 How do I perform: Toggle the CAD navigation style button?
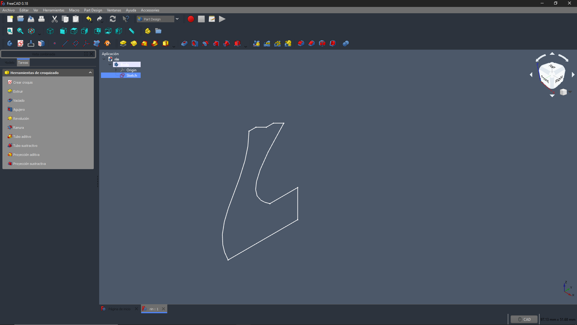click(x=524, y=319)
